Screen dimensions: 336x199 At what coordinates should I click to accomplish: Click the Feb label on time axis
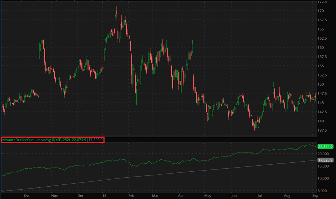[x=131, y=195]
